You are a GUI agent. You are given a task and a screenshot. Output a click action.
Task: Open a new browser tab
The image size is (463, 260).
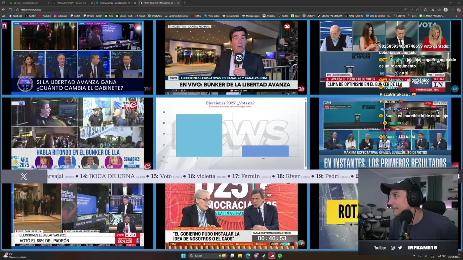pos(184,3)
